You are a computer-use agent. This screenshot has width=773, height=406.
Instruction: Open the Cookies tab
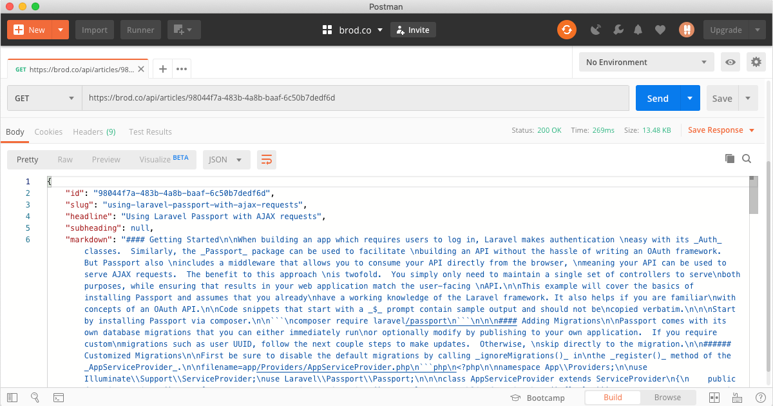[48, 131]
